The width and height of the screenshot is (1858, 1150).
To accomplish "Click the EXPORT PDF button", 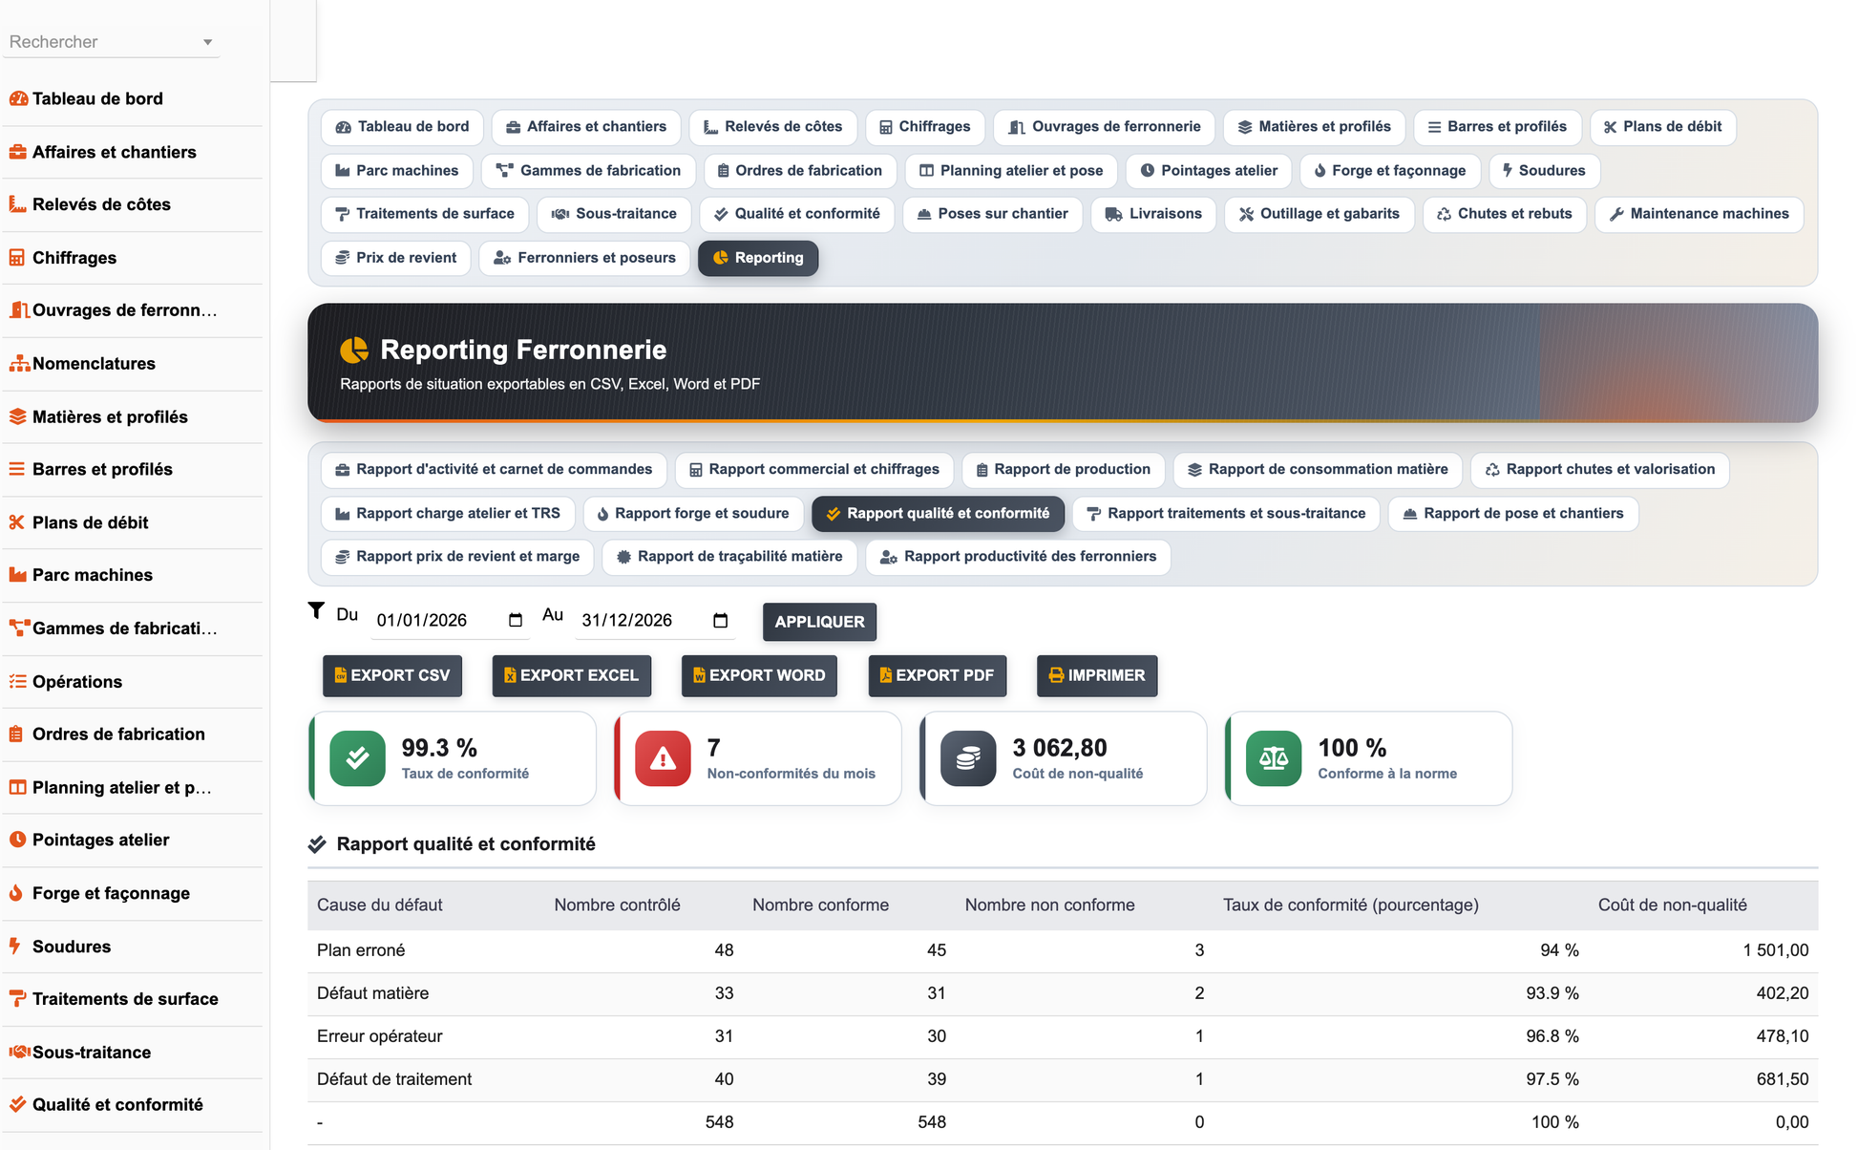I will (938, 675).
